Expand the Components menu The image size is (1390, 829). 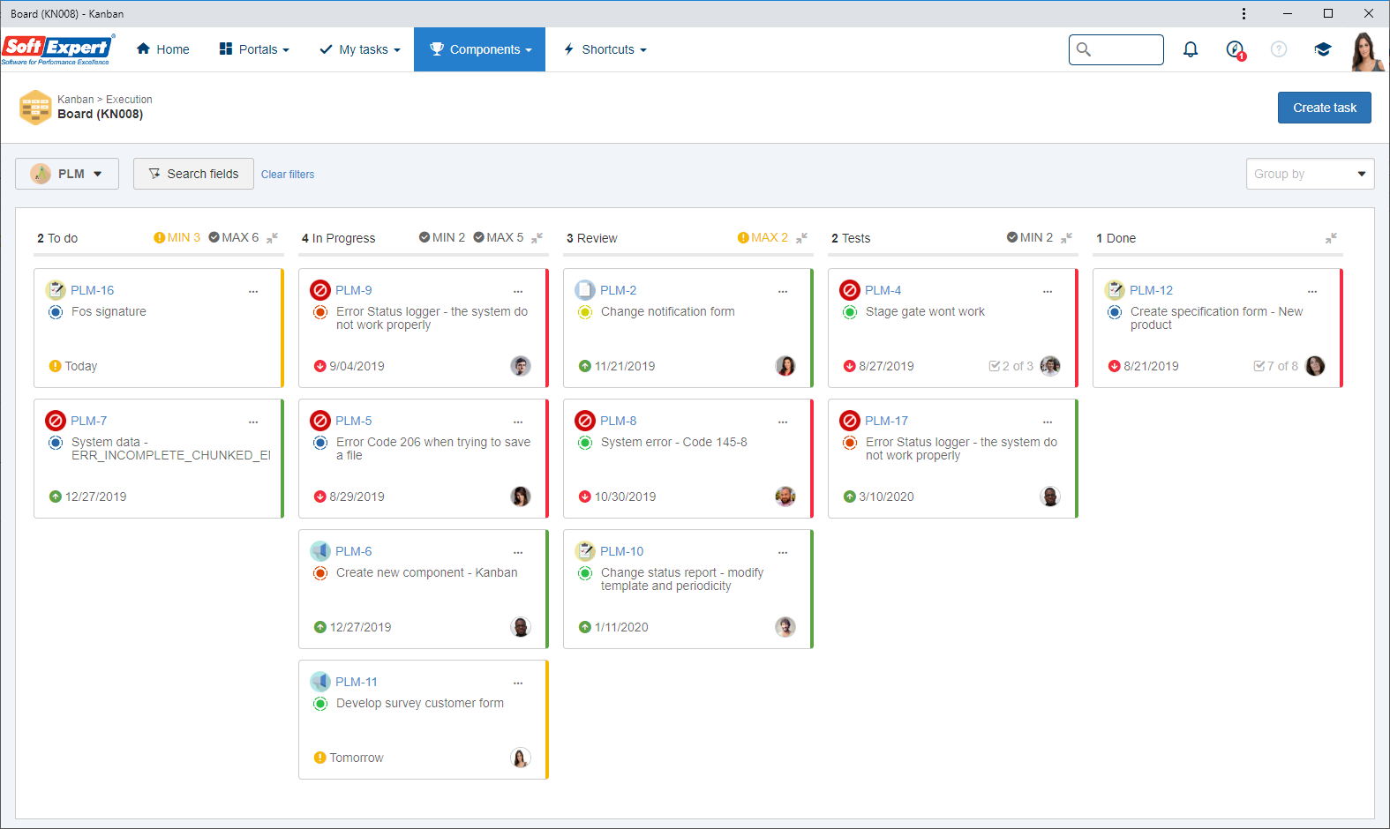coord(480,49)
